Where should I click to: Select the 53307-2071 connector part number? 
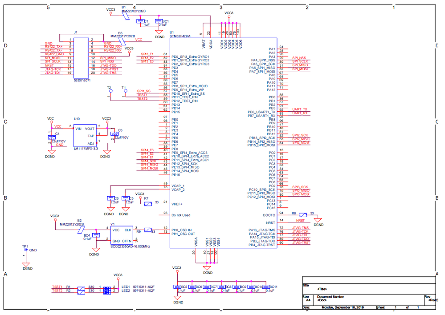(82, 80)
